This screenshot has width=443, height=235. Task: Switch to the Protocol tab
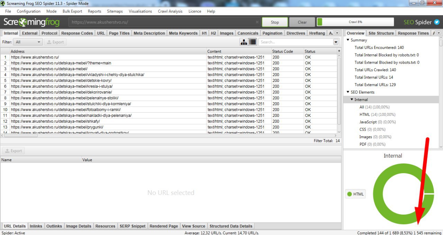pos(49,33)
